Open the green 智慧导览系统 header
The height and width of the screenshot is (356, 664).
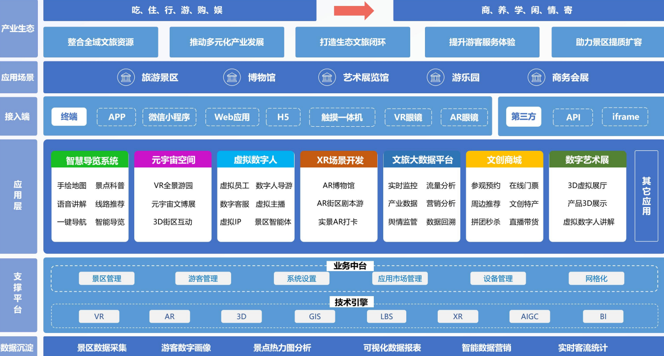90,160
